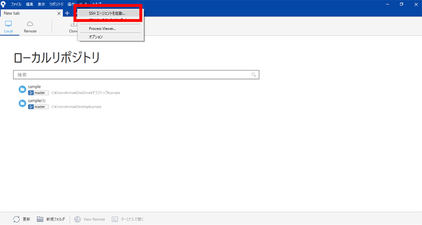422x225 pixels.
Task: Open ターミナルで開く terminal button
Action: pos(128,219)
